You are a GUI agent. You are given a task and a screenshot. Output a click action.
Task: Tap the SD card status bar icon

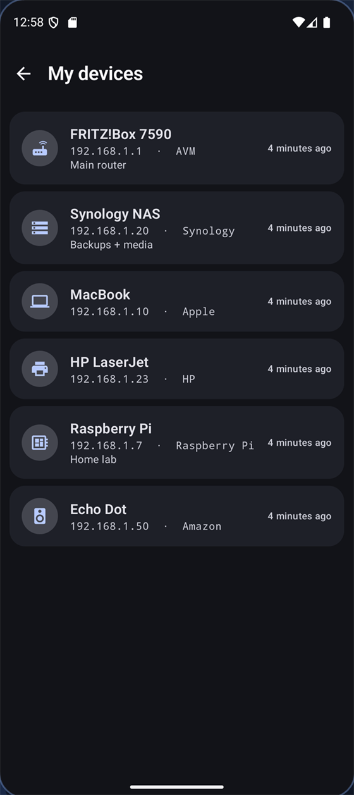click(73, 22)
